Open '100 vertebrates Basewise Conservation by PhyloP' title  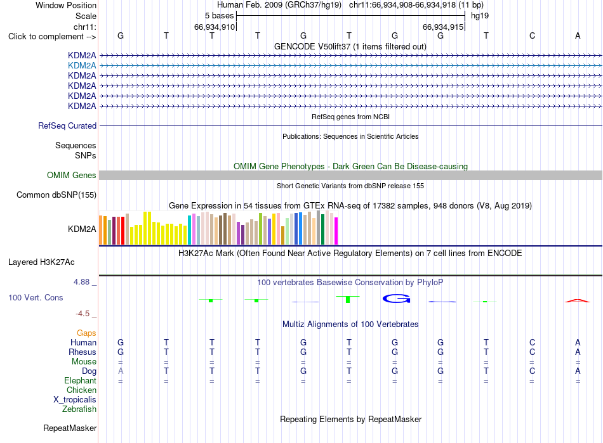coord(350,283)
